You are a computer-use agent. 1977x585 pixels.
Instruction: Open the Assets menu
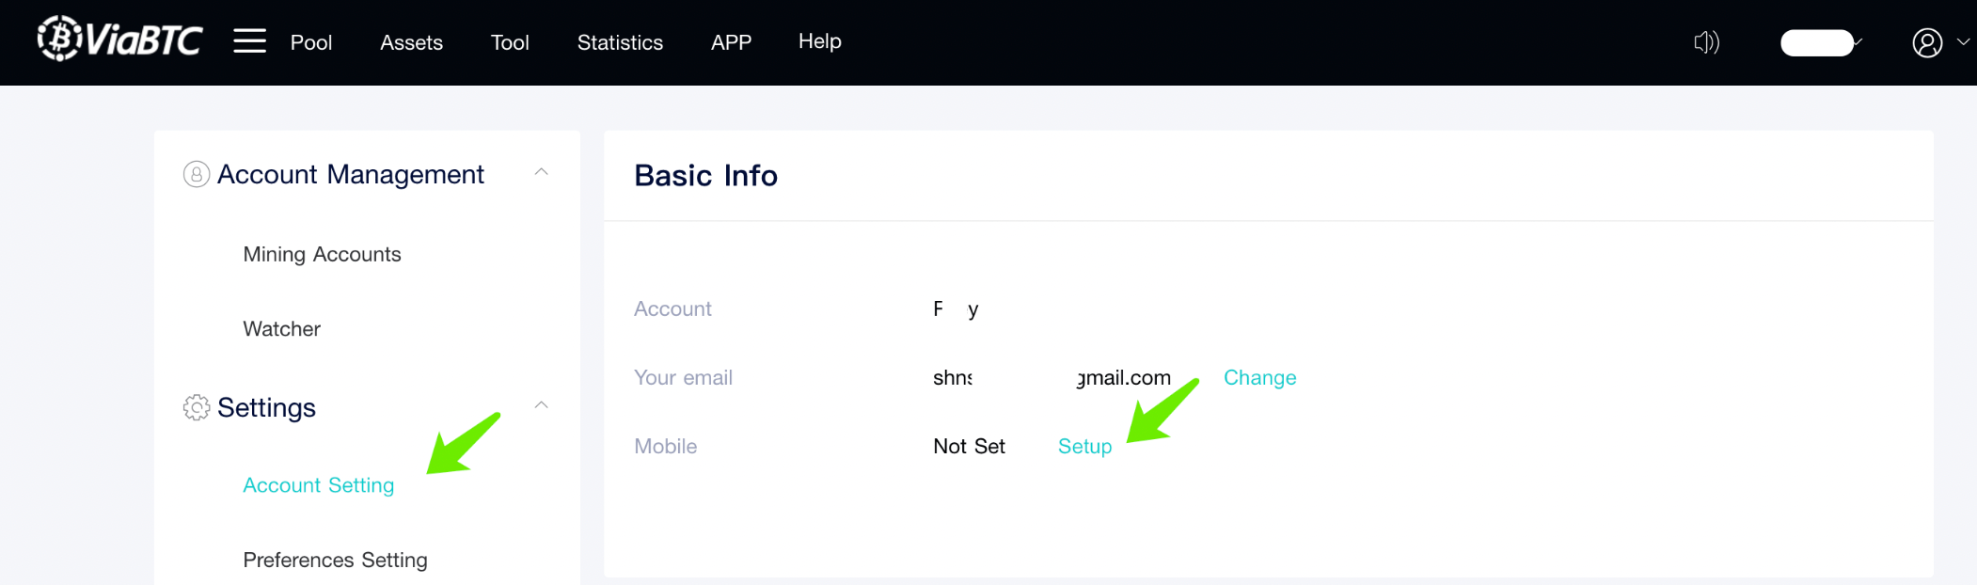coord(411,42)
